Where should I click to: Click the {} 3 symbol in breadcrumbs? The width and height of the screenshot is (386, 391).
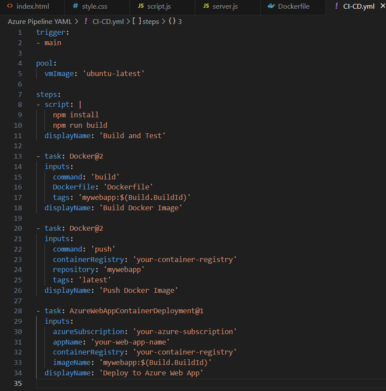click(174, 21)
